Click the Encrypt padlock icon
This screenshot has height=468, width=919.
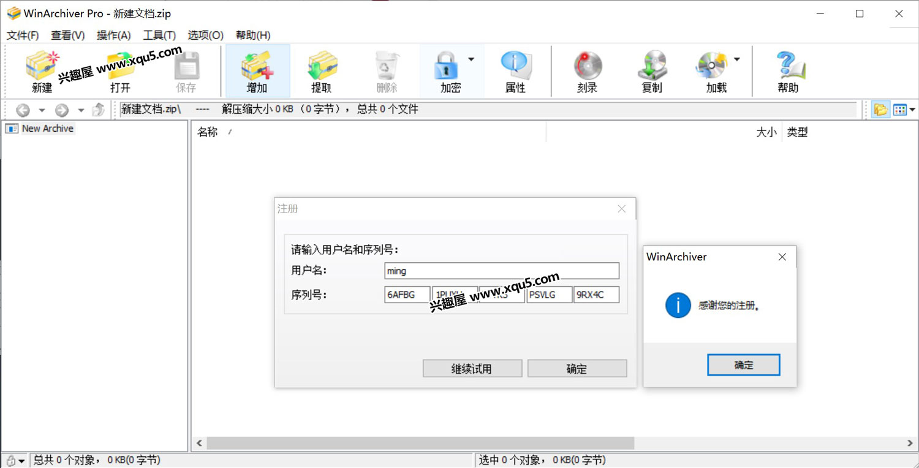coord(447,66)
